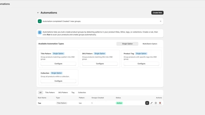Click Single Option badge on Collection card
This screenshot has height=115, width=205.
(x=56, y=73)
